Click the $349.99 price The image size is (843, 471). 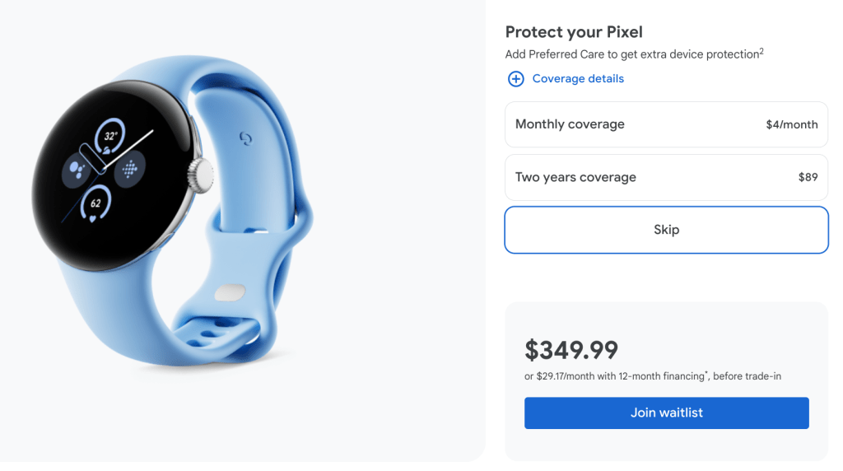click(571, 350)
